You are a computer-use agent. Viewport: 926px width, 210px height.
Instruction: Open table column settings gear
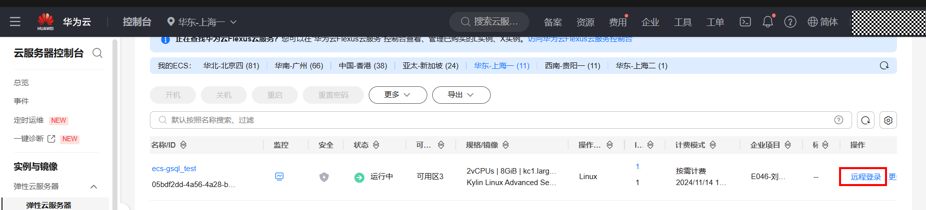tap(888, 120)
